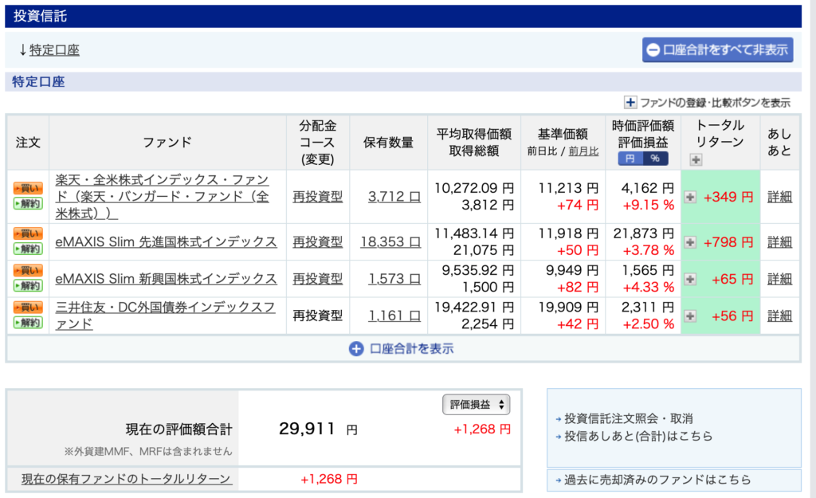Click 口座合計をすべて非表示 button
The width and height of the screenshot is (816, 498).
718,50
